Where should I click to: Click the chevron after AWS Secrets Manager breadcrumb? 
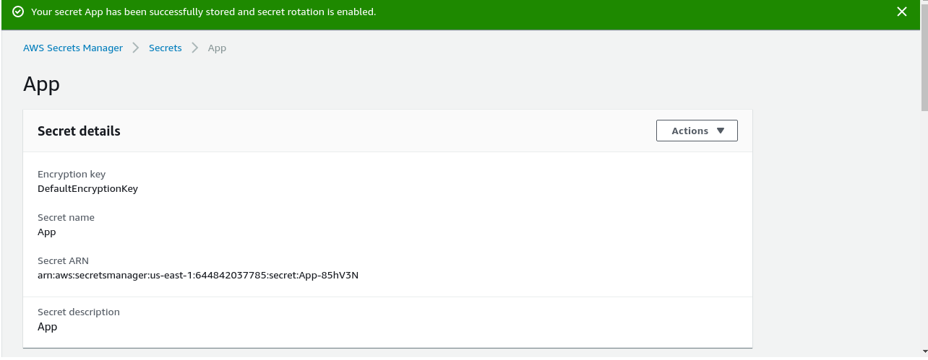tap(136, 48)
